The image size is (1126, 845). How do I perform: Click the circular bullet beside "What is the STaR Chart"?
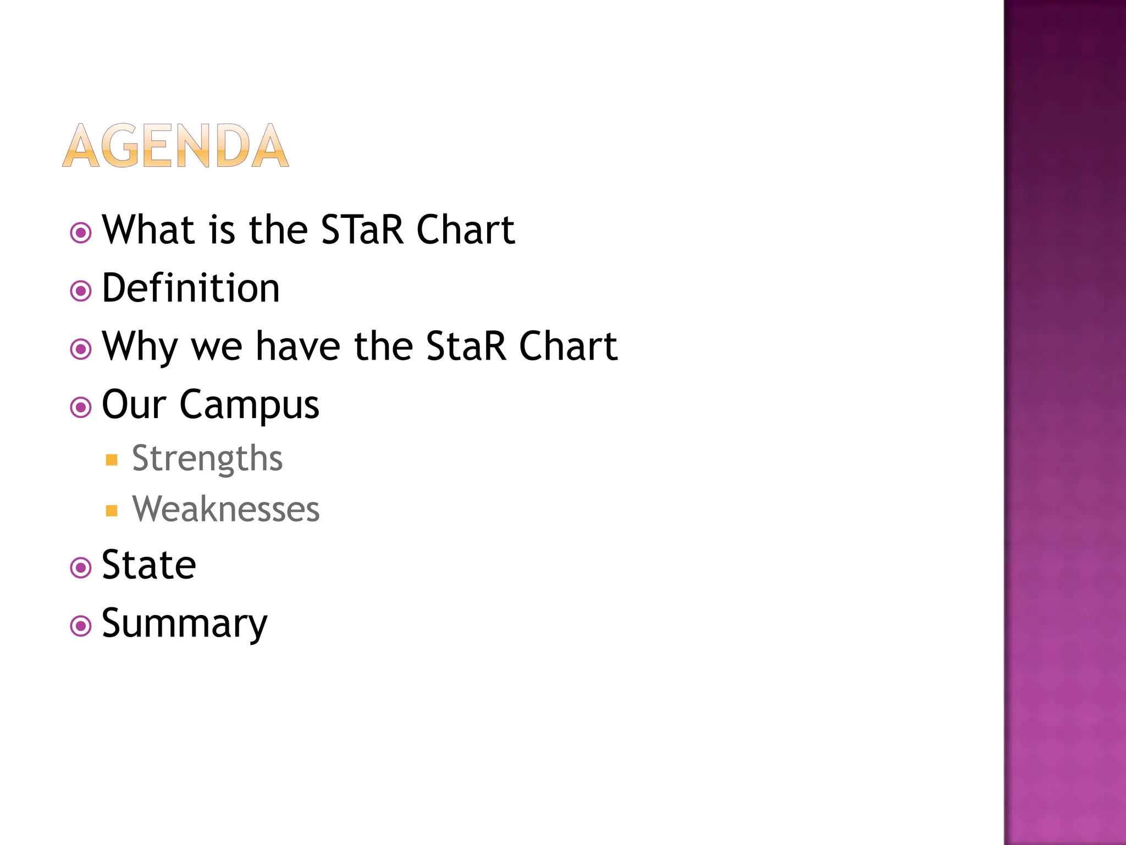pos(81,233)
